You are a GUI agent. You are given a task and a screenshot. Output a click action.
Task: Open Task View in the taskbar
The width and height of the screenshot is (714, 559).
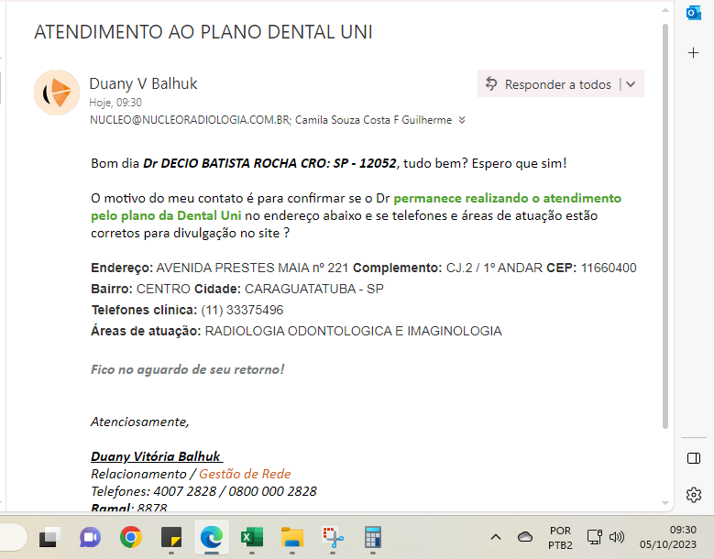50,538
